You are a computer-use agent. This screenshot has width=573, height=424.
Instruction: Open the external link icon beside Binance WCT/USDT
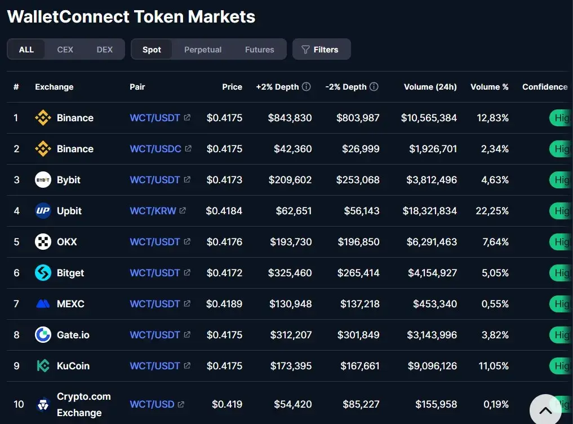click(x=187, y=117)
